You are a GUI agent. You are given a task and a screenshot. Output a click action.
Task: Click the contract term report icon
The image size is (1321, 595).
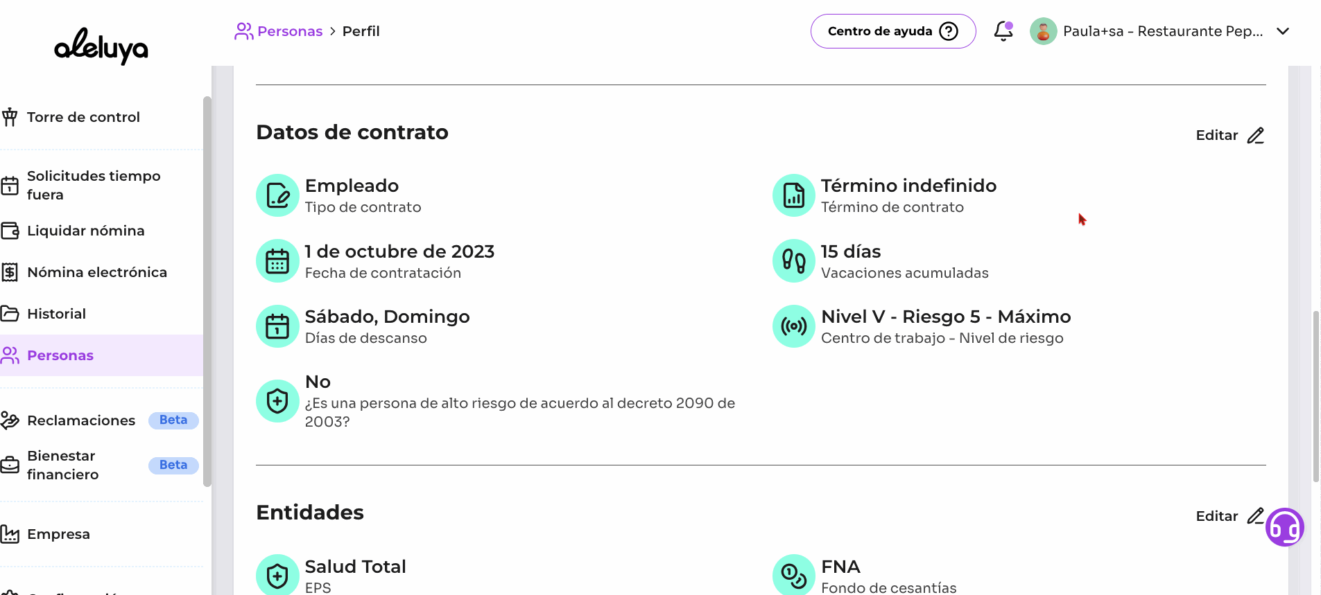point(793,195)
